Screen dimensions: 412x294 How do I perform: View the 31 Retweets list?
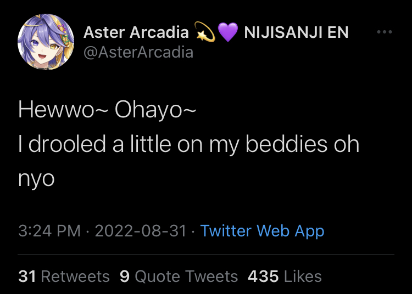click(64, 276)
